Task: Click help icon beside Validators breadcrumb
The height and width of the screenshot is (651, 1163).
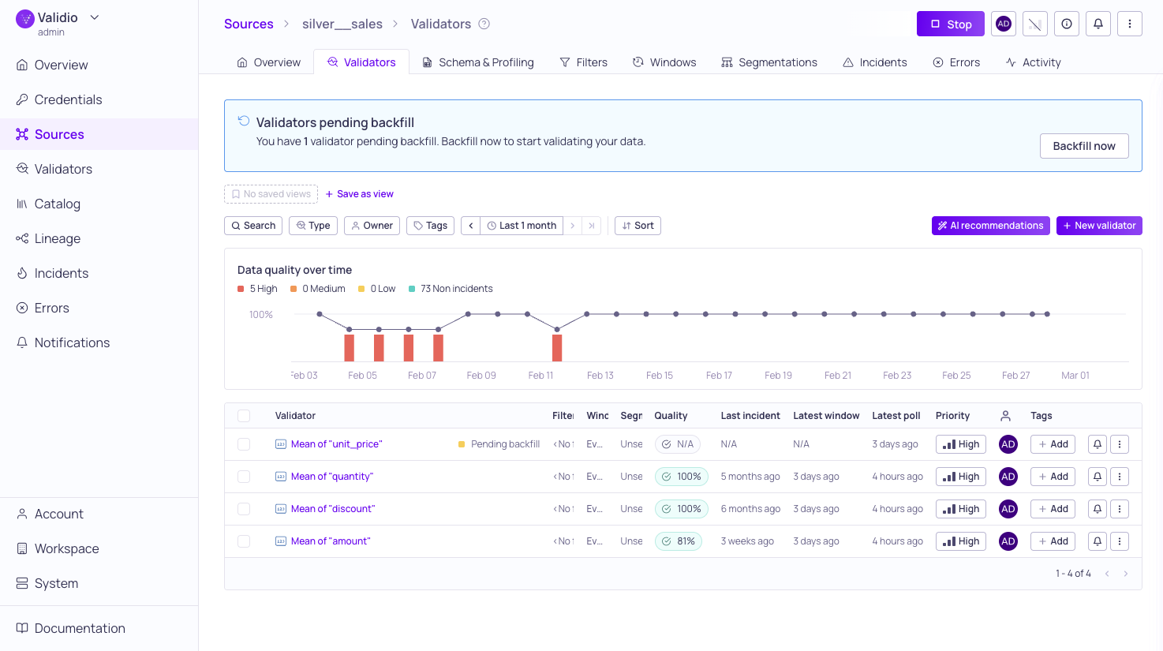Action: pos(484,24)
